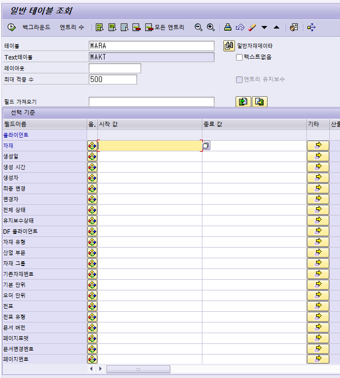The width and height of the screenshot is (340, 378).
Task: Click the 레이아웃 input field
Action: (x=115, y=68)
